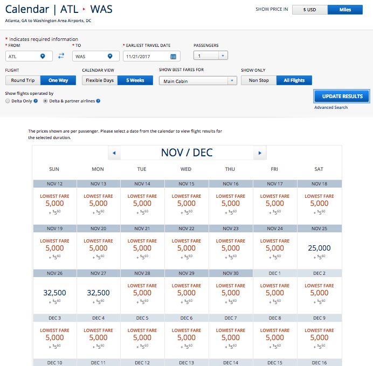Open the Passengers dropdown
The width and height of the screenshot is (373, 366).
click(x=211, y=56)
